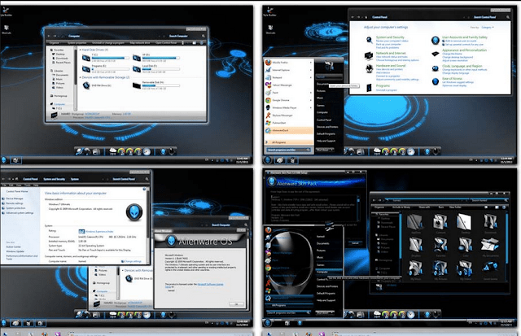Open the Removable Disk (H:) icon

coord(137,85)
